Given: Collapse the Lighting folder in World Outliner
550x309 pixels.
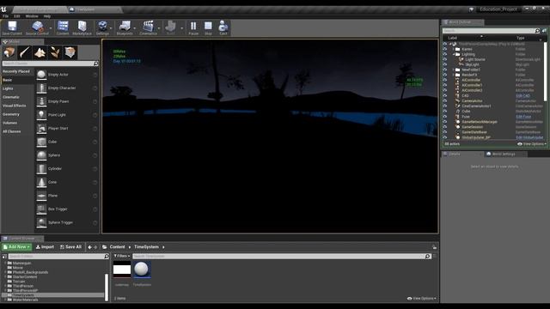Looking at the screenshot, I should 454,55.
